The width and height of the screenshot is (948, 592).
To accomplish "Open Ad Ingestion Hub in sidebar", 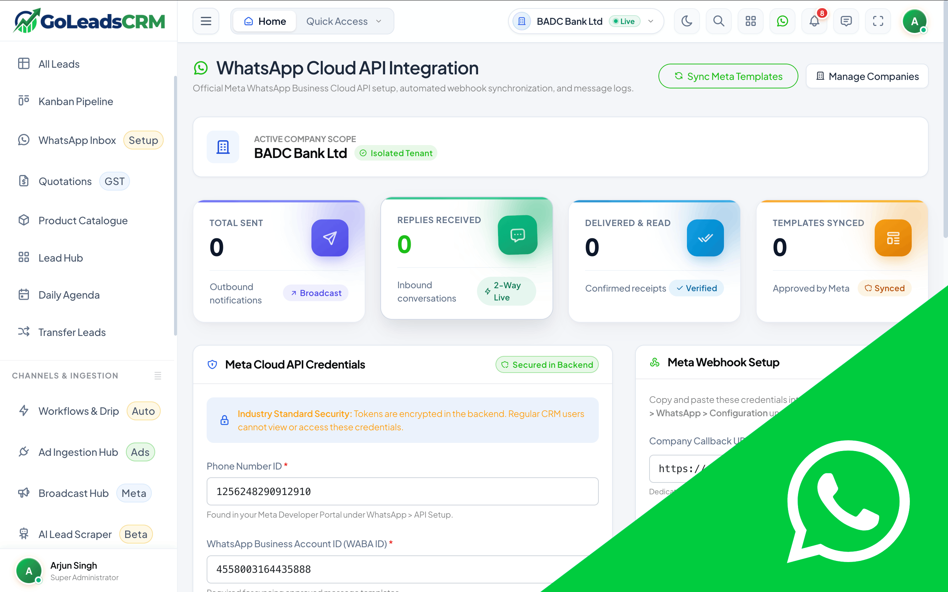I will point(87,452).
